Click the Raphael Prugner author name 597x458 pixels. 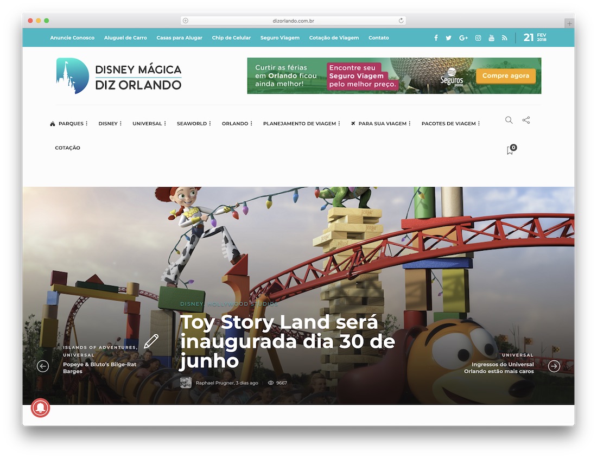pos(215,383)
